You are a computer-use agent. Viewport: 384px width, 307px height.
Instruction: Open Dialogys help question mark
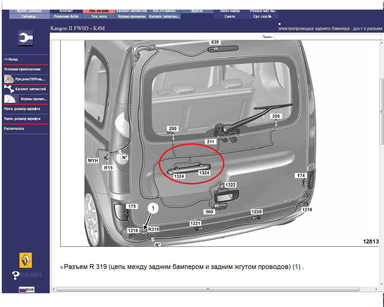tap(16, 275)
